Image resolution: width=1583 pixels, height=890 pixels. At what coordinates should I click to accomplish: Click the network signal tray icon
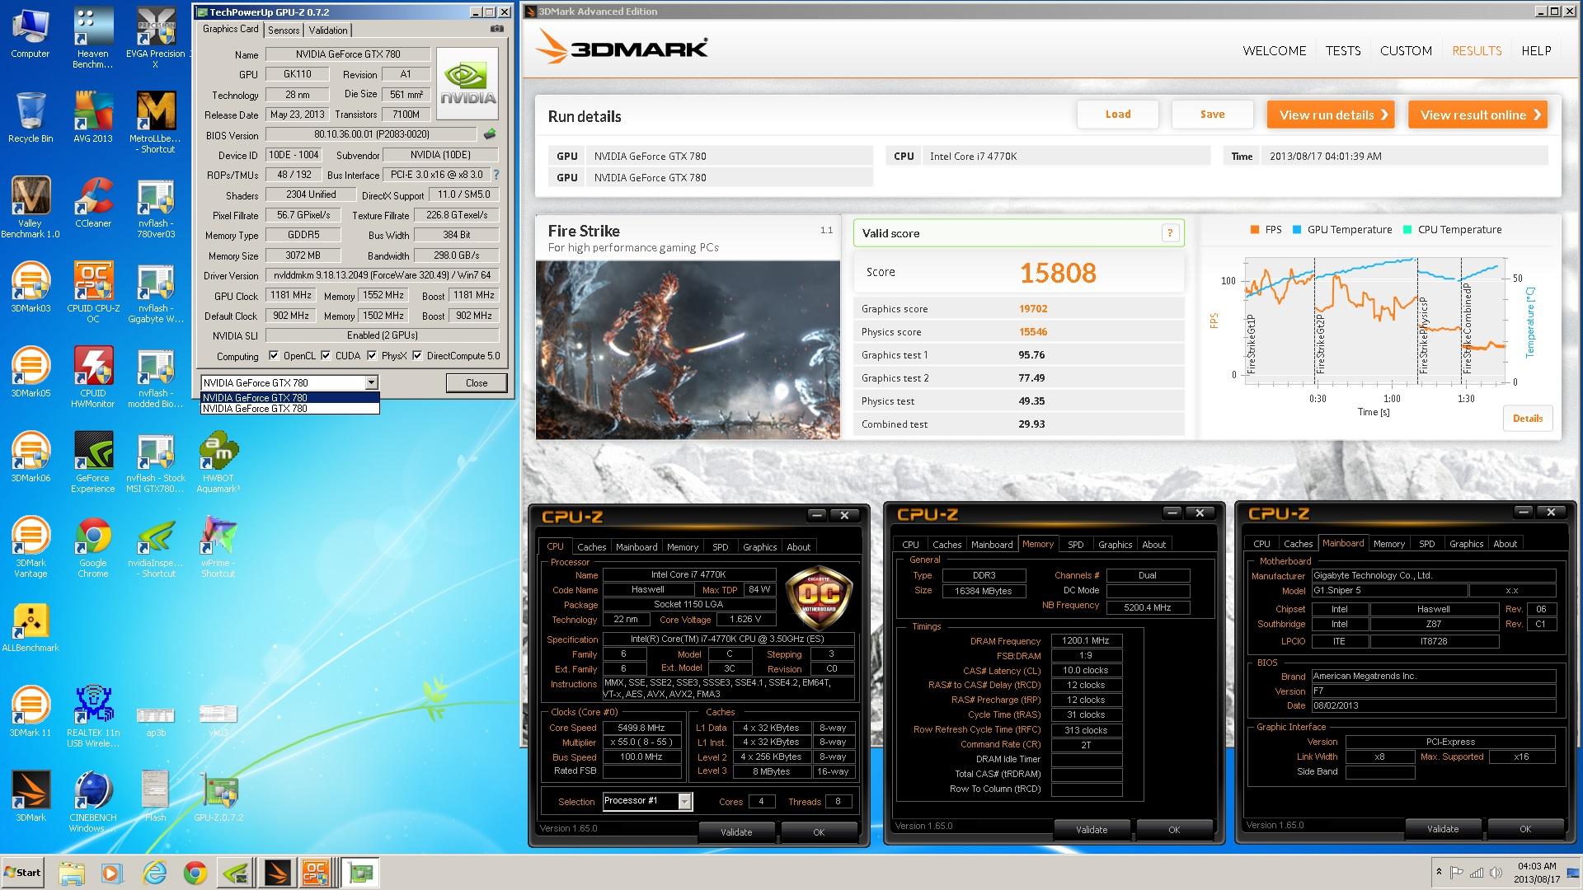[x=1476, y=873]
